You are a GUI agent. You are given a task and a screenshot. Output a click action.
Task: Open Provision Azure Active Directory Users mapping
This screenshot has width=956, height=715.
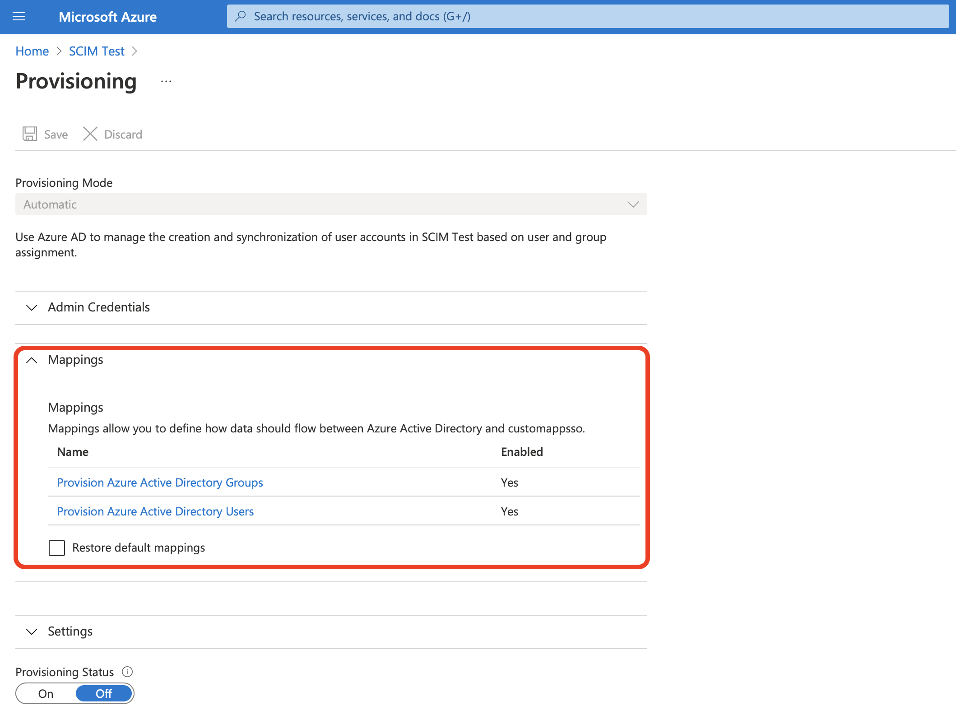pos(155,511)
